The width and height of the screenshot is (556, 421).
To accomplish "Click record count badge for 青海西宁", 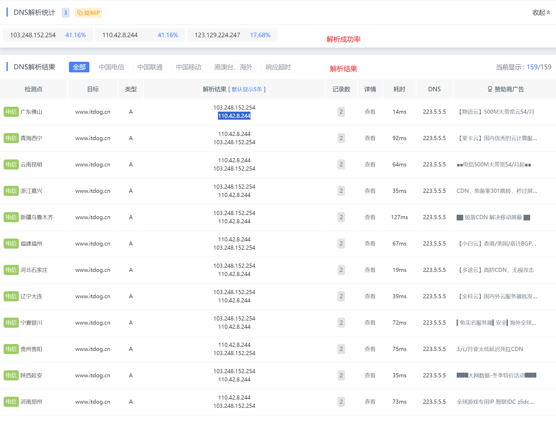I will coord(341,138).
